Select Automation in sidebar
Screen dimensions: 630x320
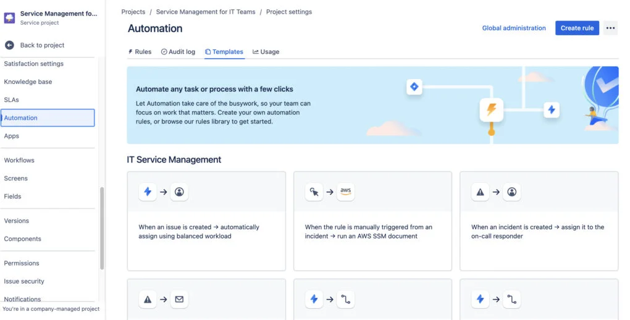pyautogui.click(x=48, y=118)
